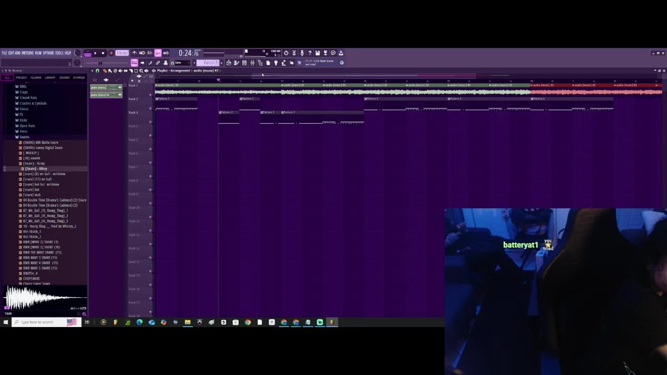Viewport: 667px width, 375px height.
Task: Select the Paint brush tool
Action: [x=110, y=70]
